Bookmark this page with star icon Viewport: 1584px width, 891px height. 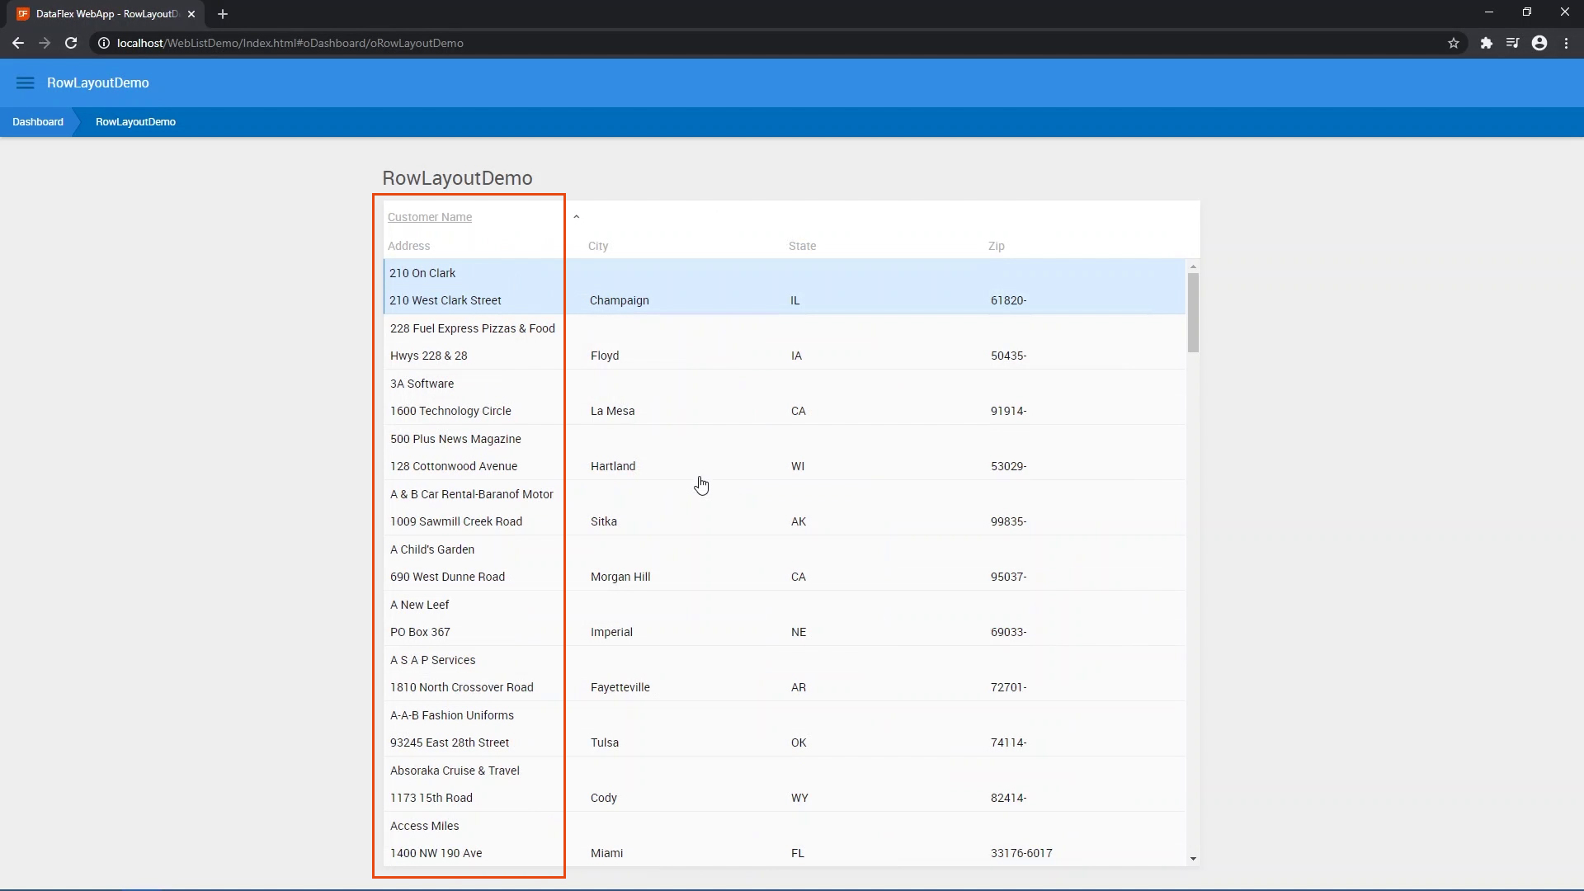[1454, 43]
